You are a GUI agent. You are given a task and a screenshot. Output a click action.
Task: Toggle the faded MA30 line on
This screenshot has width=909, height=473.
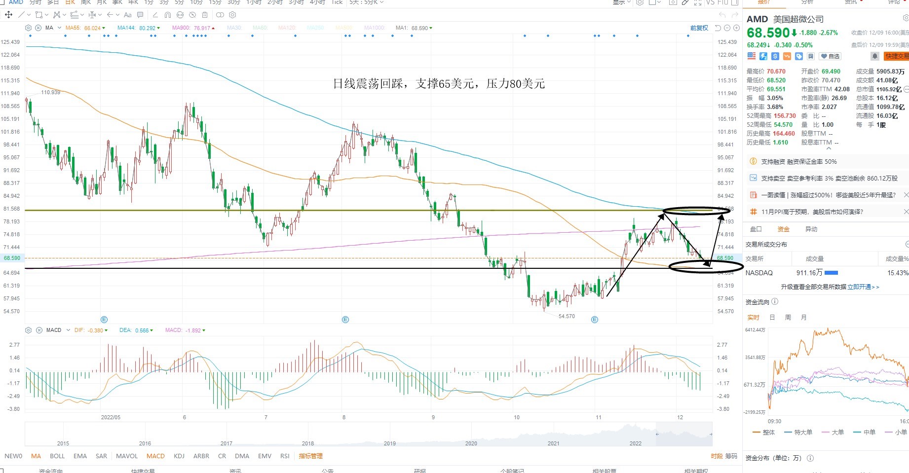tap(234, 28)
